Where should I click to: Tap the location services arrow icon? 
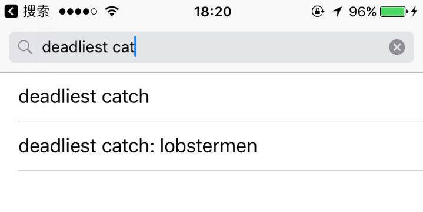(337, 12)
